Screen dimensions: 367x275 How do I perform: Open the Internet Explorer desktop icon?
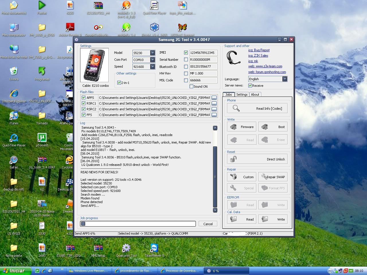point(14,96)
